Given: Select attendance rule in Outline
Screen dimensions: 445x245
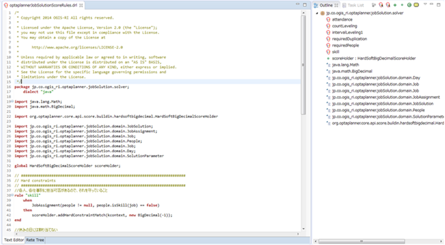Looking at the screenshot, I should click(342, 20).
